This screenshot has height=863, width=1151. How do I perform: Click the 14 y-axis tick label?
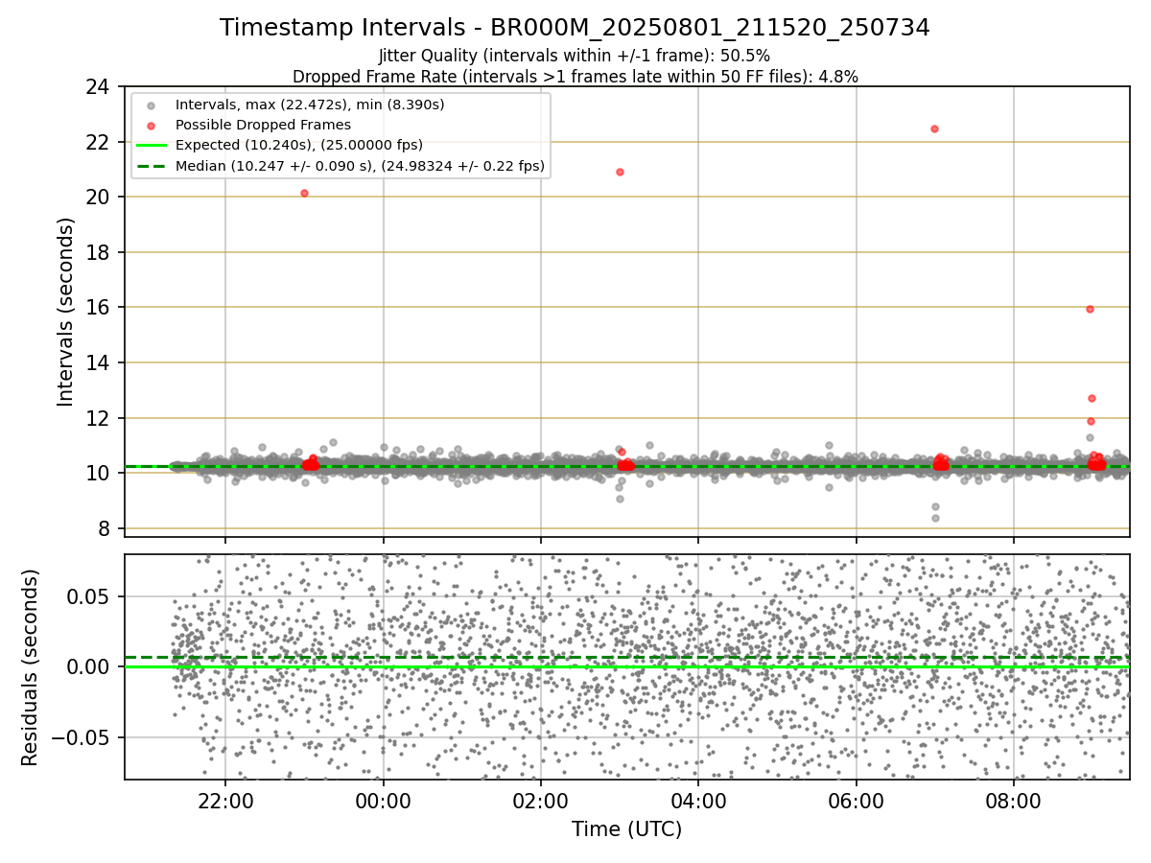(97, 363)
